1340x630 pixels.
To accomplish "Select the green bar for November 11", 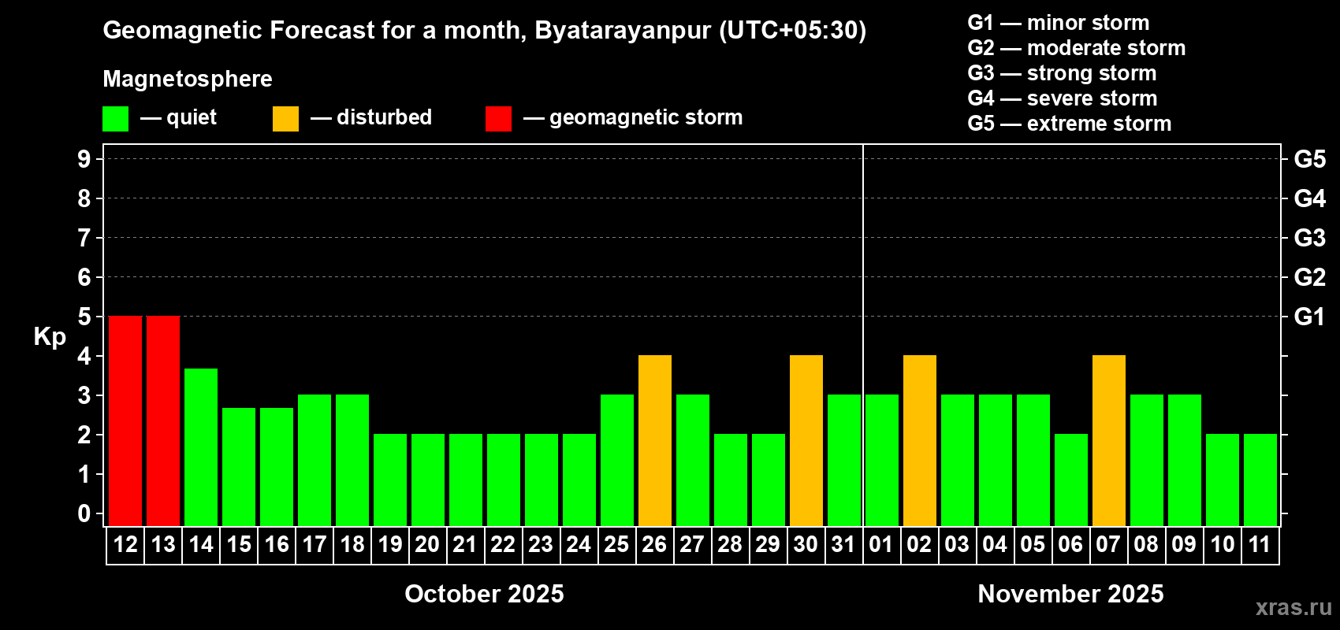I will [1260, 480].
